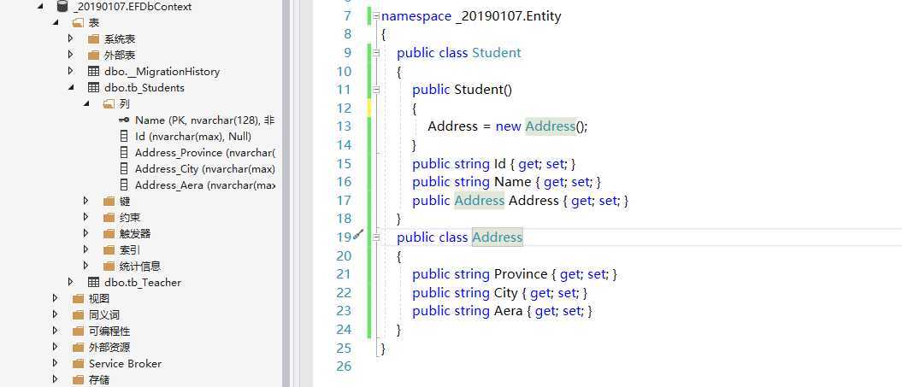Click line number 26 in the gutter

pyautogui.click(x=344, y=366)
